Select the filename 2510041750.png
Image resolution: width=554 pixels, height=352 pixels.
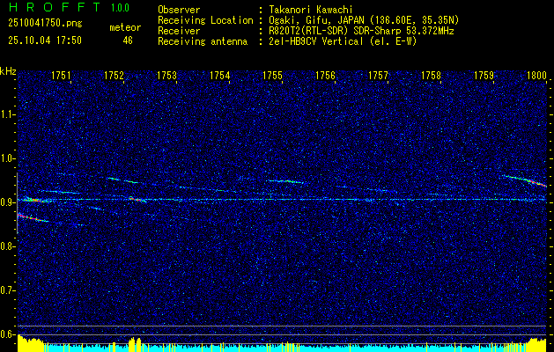45,24
